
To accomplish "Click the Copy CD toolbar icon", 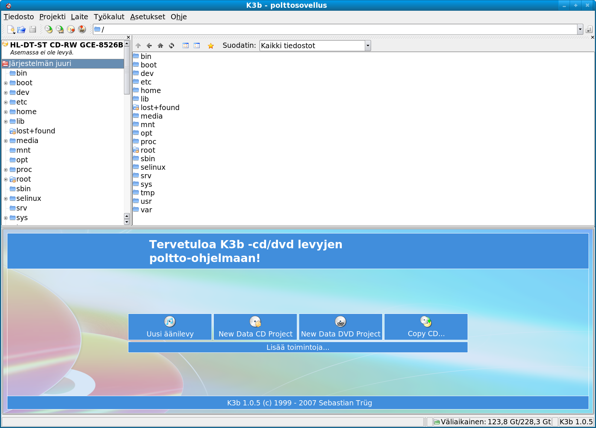I will 49,29.
